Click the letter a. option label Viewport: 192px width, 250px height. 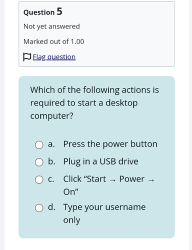[51, 144]
